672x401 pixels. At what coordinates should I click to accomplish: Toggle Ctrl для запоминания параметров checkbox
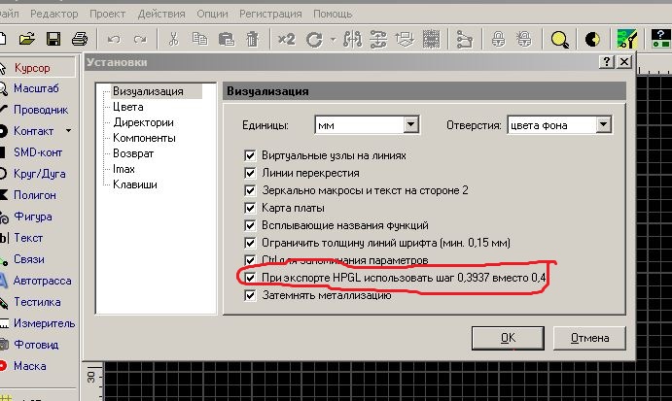tap(250, 260)
